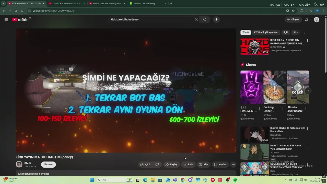The width and height of the screenshot is (327, 184).
Task: Open the USD/GBP taskbar widget
Action: [10, 180]
